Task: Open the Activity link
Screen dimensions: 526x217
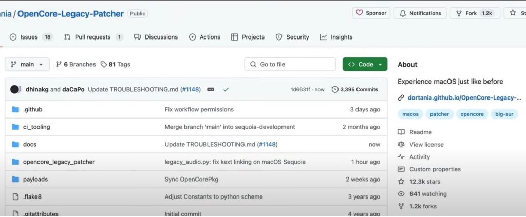Action: (420, 157)
